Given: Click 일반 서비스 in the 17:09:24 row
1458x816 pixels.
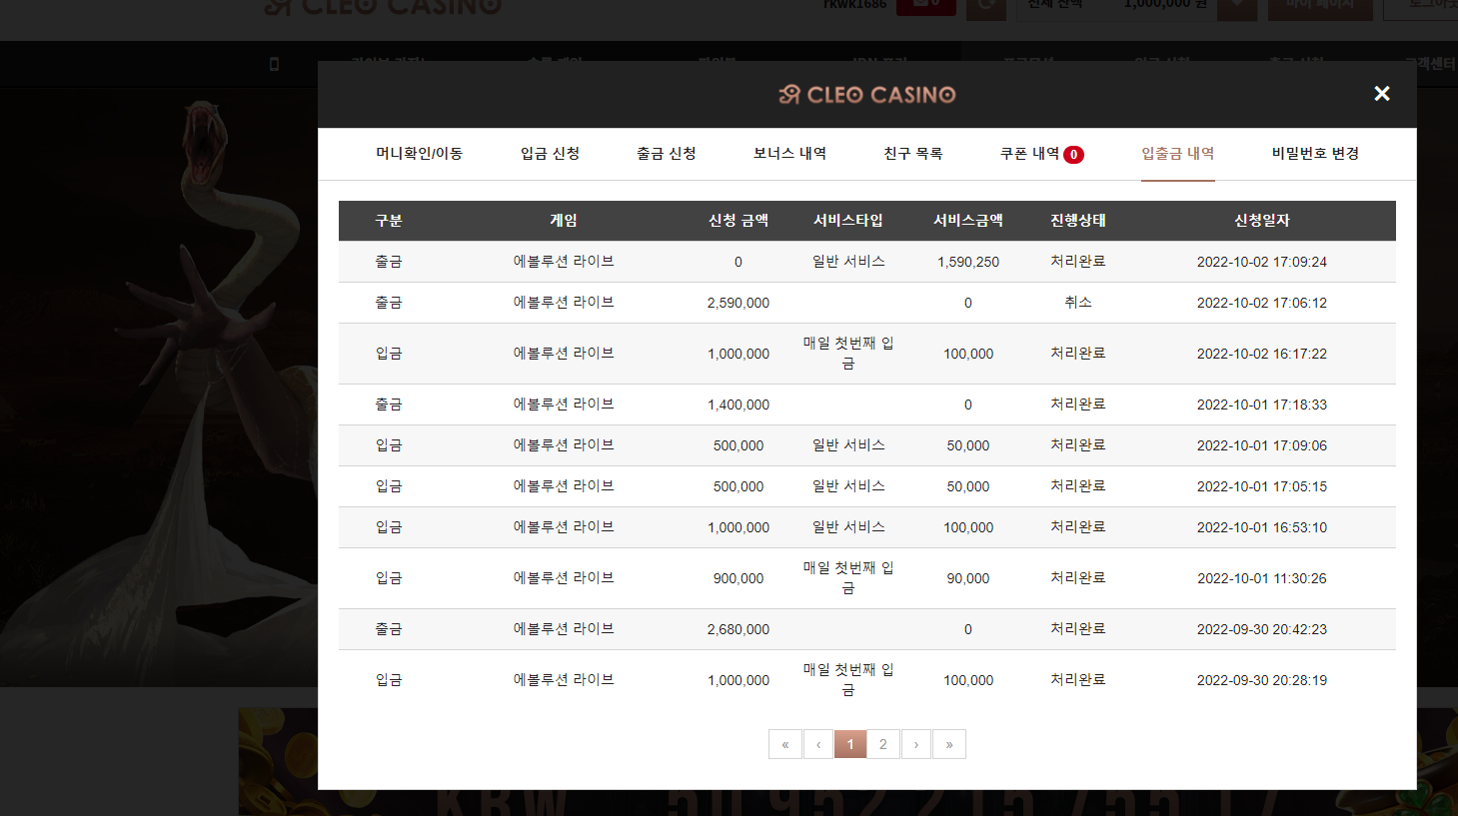Looking at the screenshot, I should [x=848, y=262].
